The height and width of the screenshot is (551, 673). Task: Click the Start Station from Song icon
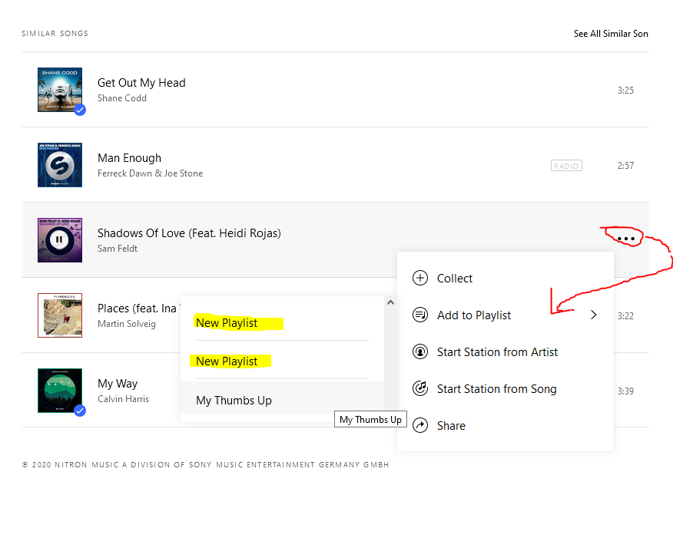[420, 389]
